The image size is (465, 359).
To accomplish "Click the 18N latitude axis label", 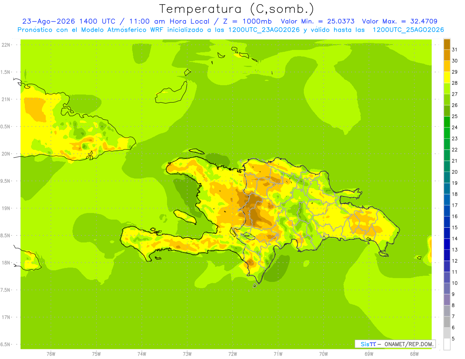I will coord(6,263).
